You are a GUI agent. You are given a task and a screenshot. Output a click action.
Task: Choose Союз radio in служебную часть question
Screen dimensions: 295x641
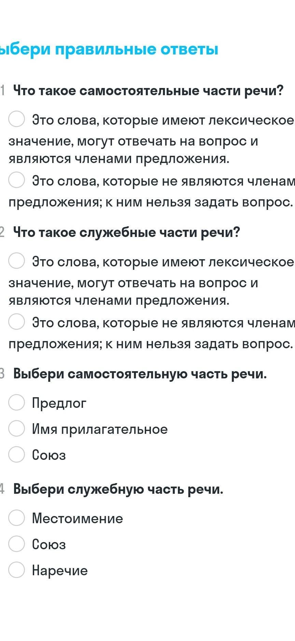click(x=16, y=543)
